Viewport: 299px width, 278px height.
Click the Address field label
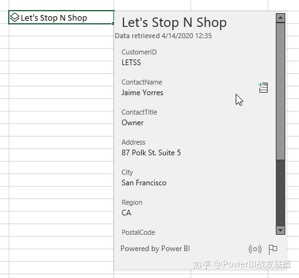click(134, 142)
